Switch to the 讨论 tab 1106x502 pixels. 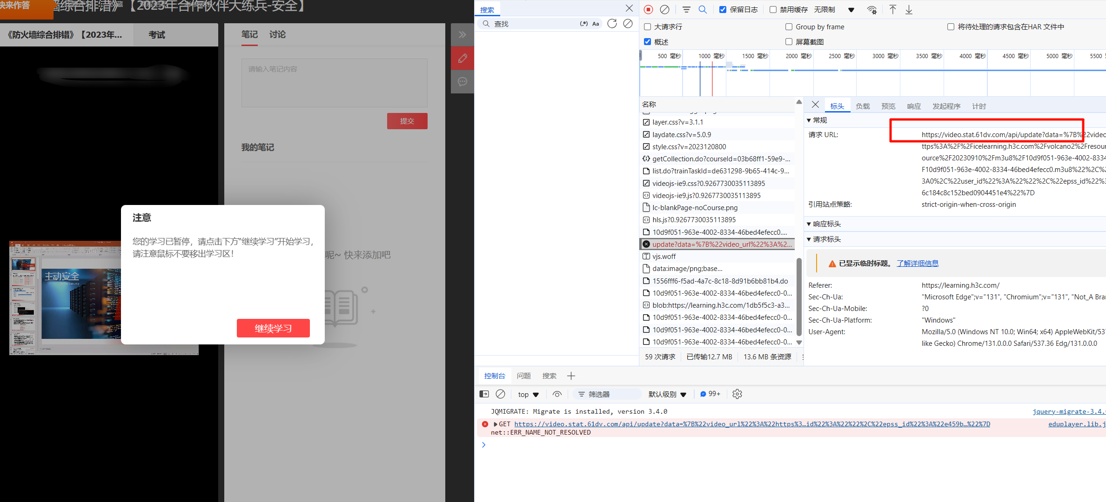point(277,34)
